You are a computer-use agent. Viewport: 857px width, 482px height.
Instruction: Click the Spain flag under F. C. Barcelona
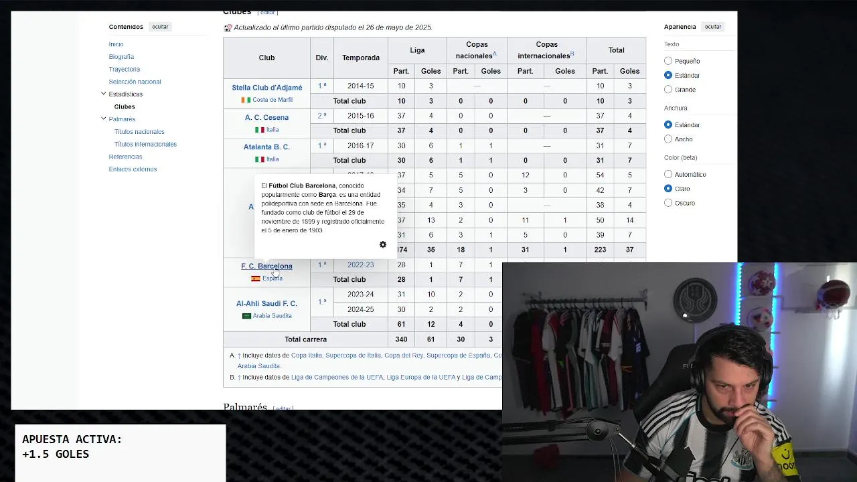256,278
